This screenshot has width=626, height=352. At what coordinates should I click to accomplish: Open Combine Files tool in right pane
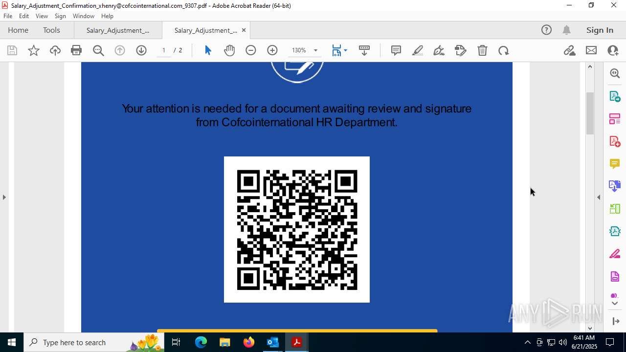[615, 186]
